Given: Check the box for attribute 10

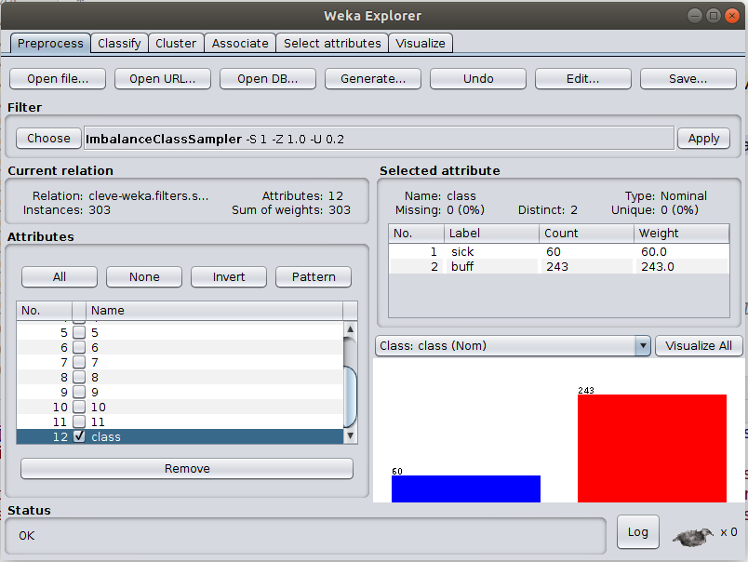Looking at the screenshot, I should [x=79, y=407].
